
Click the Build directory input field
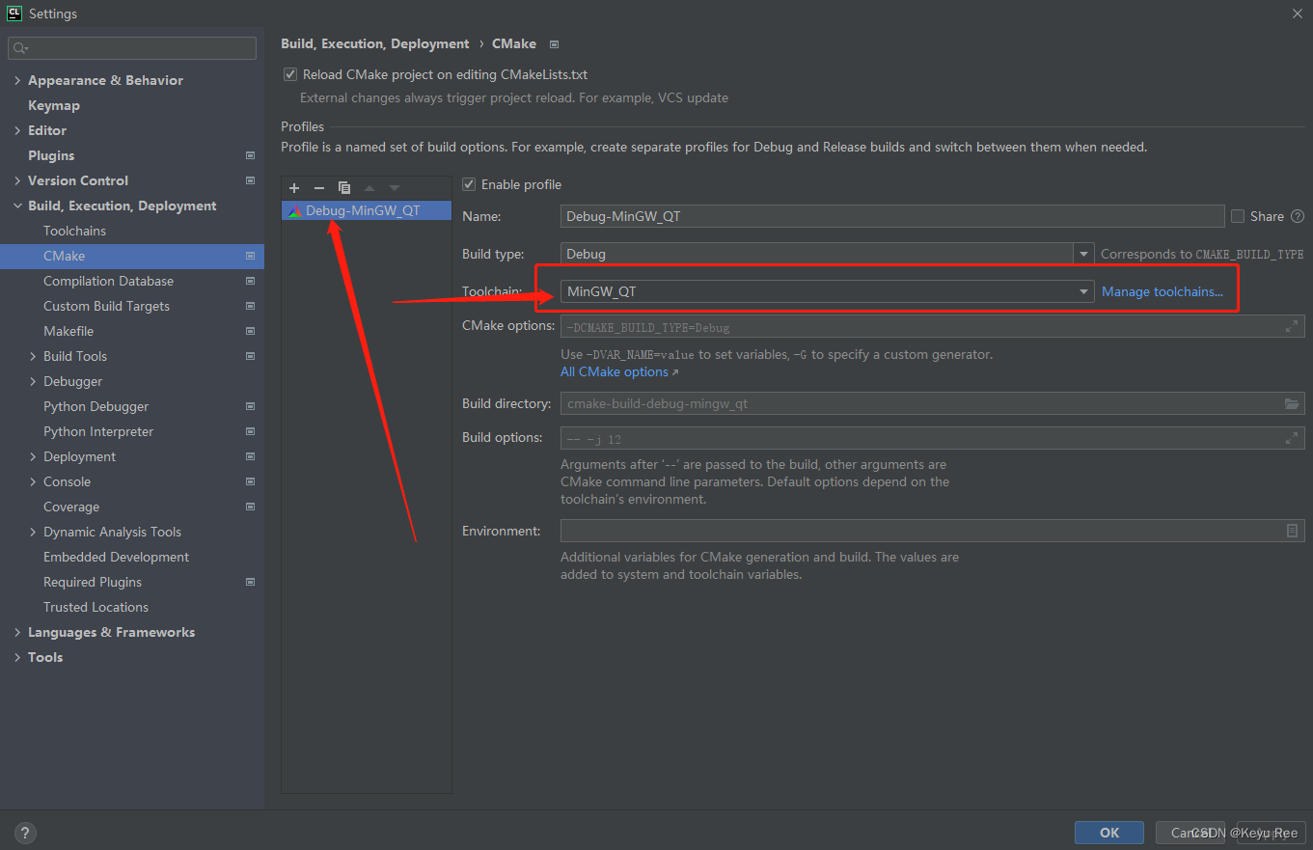pyautogui.click(x=933, y=403)
